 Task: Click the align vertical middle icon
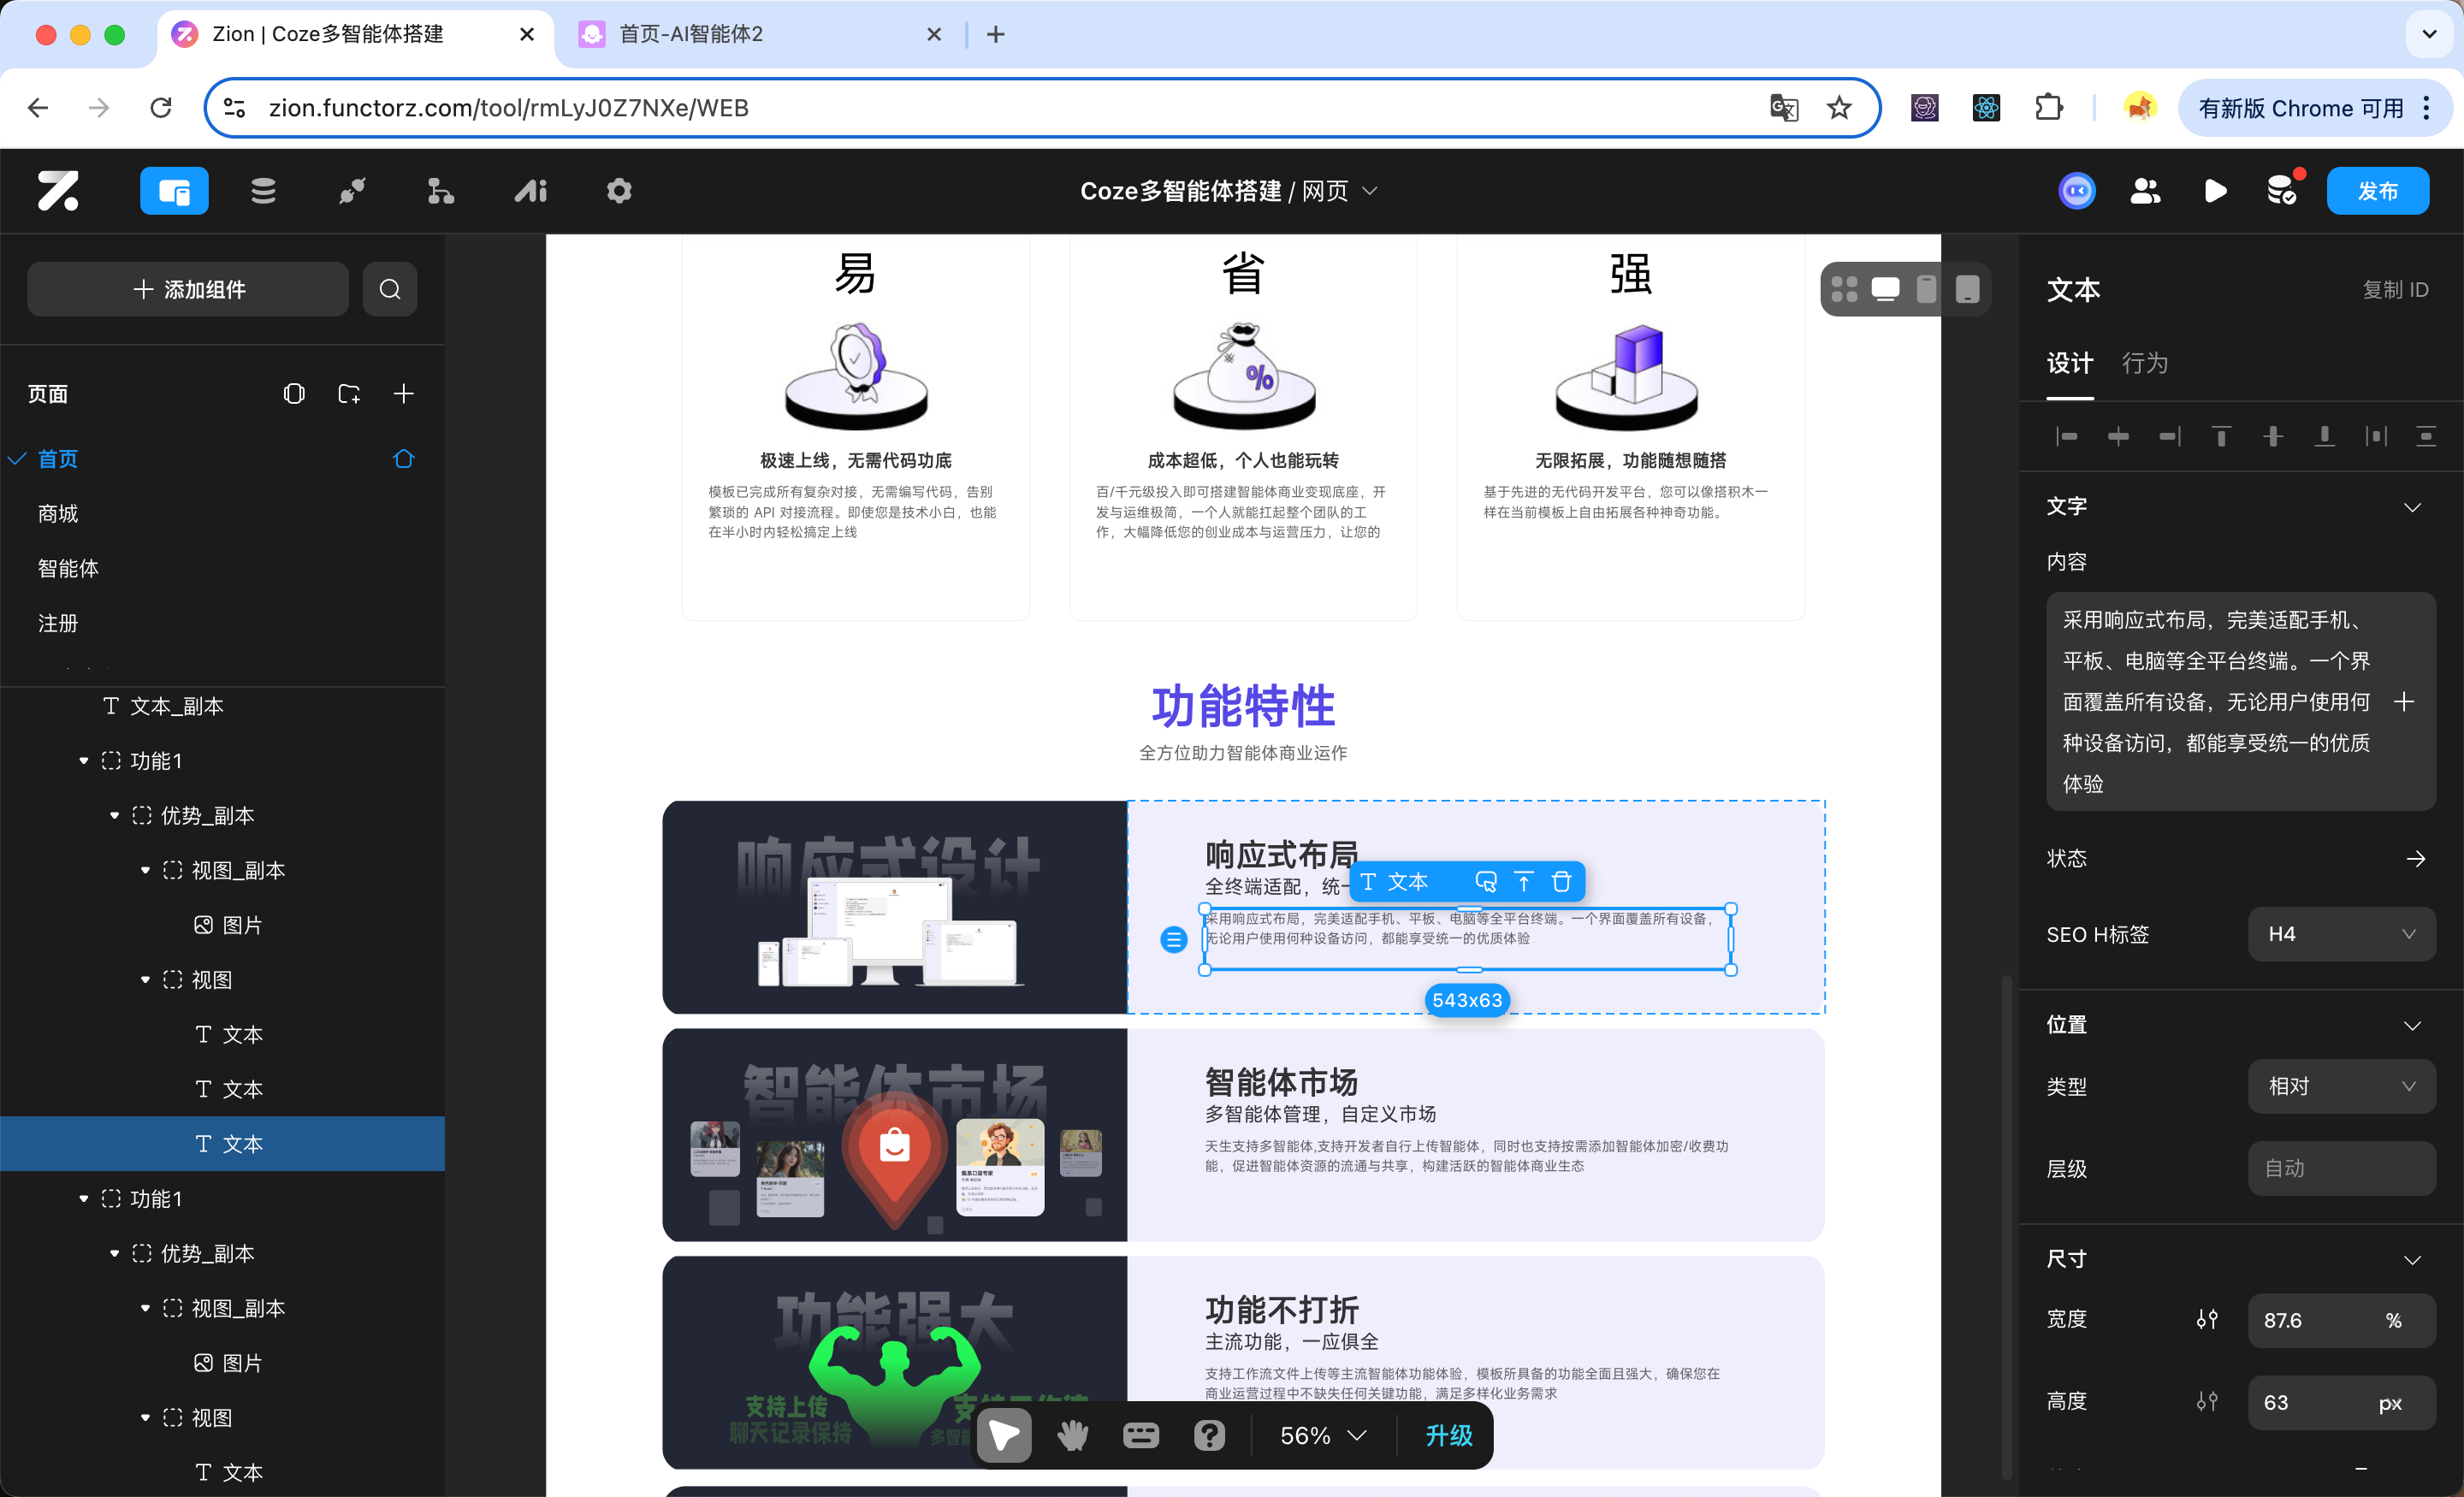(x=2273, y=436)
